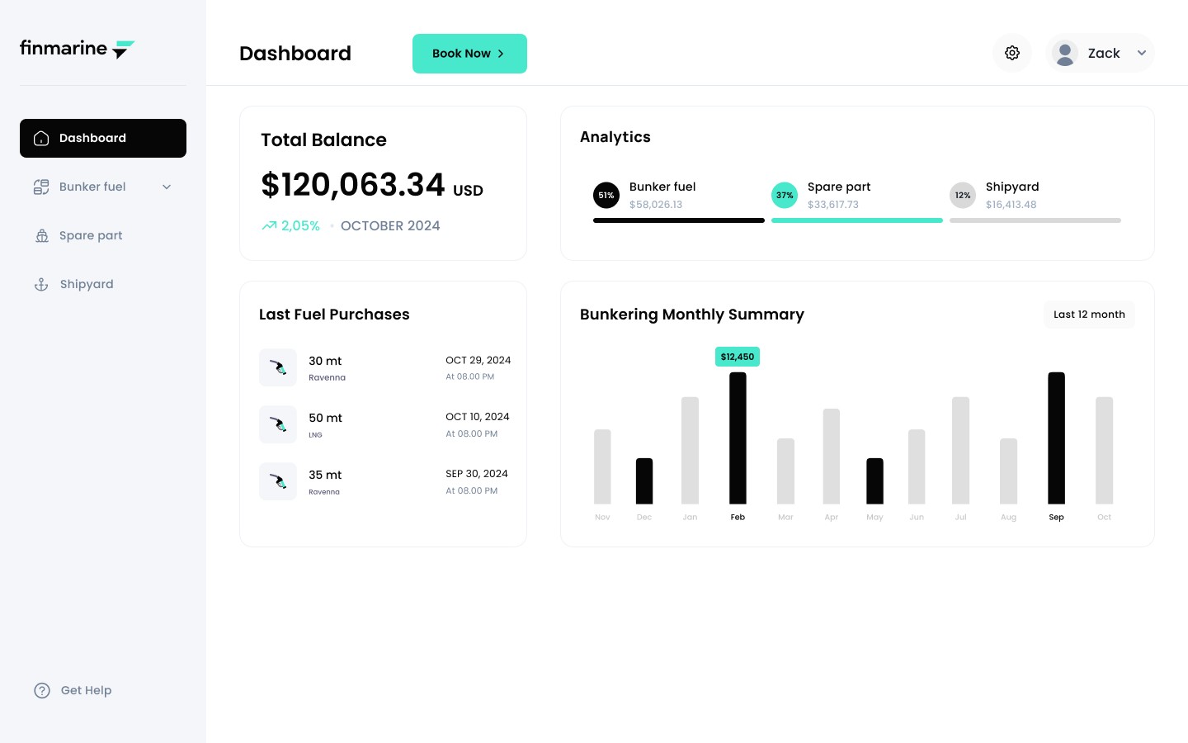Click the 12% Shipyard badge

click(x=963, y=196)
